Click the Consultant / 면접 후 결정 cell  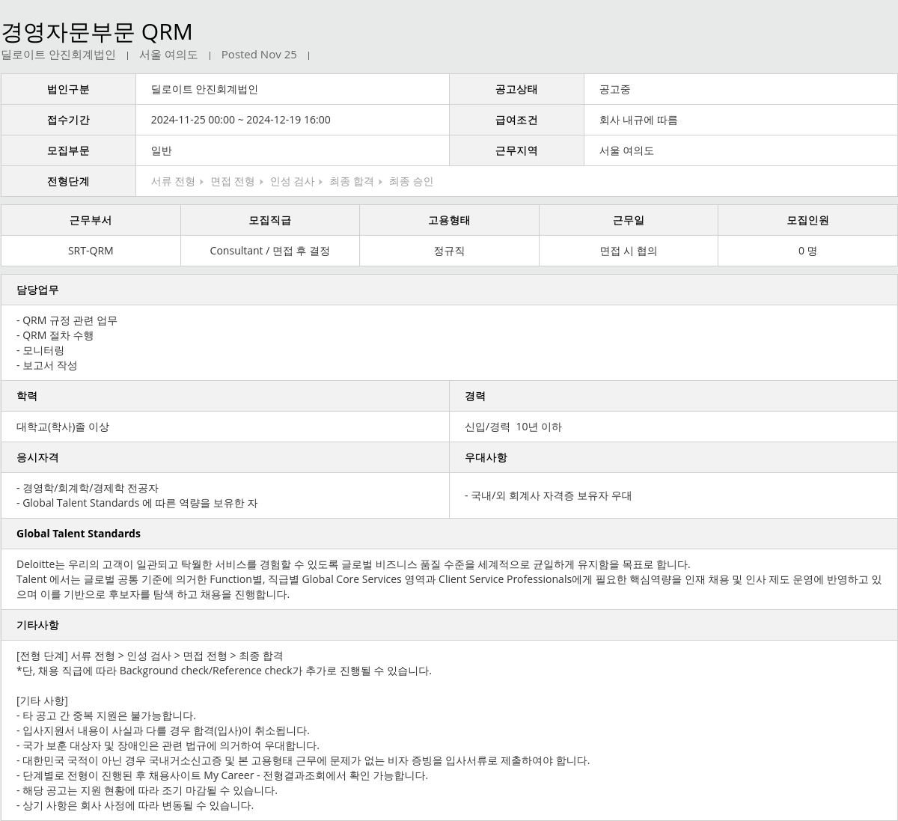pos(270,251)
